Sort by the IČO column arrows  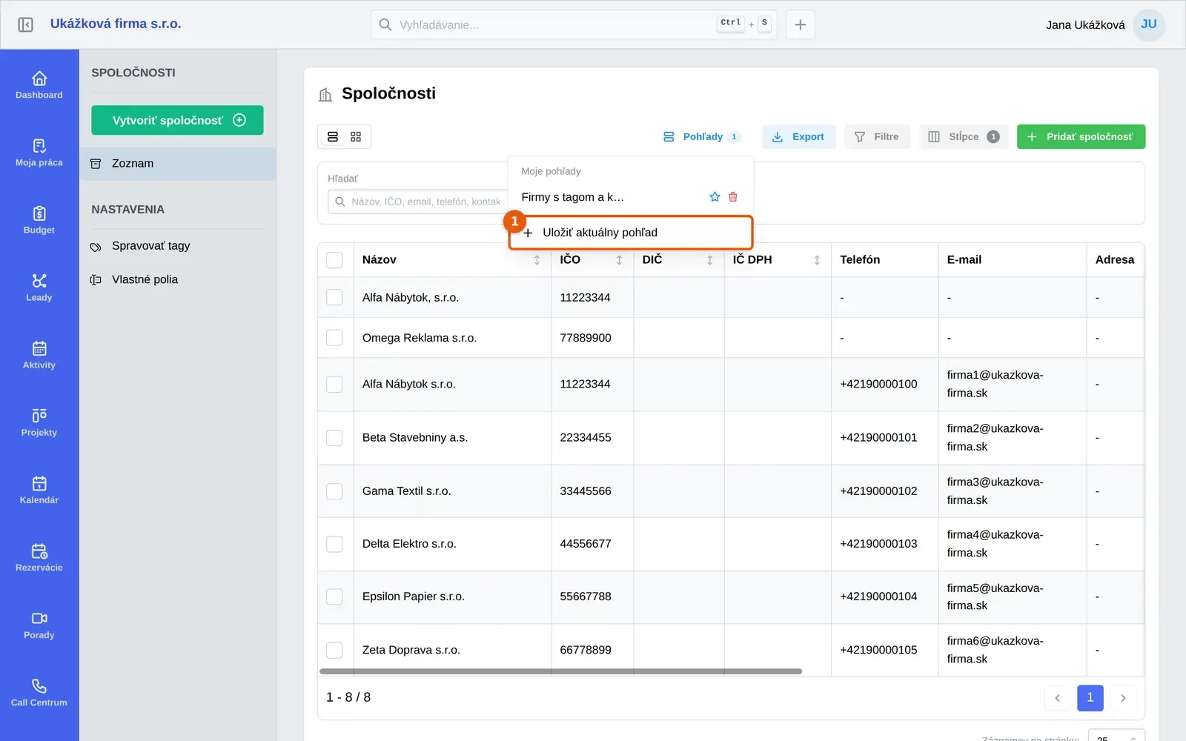point(620,260)
